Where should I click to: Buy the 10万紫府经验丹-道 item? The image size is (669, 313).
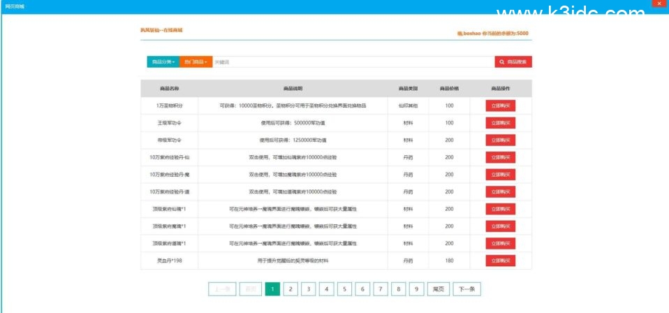501,191
